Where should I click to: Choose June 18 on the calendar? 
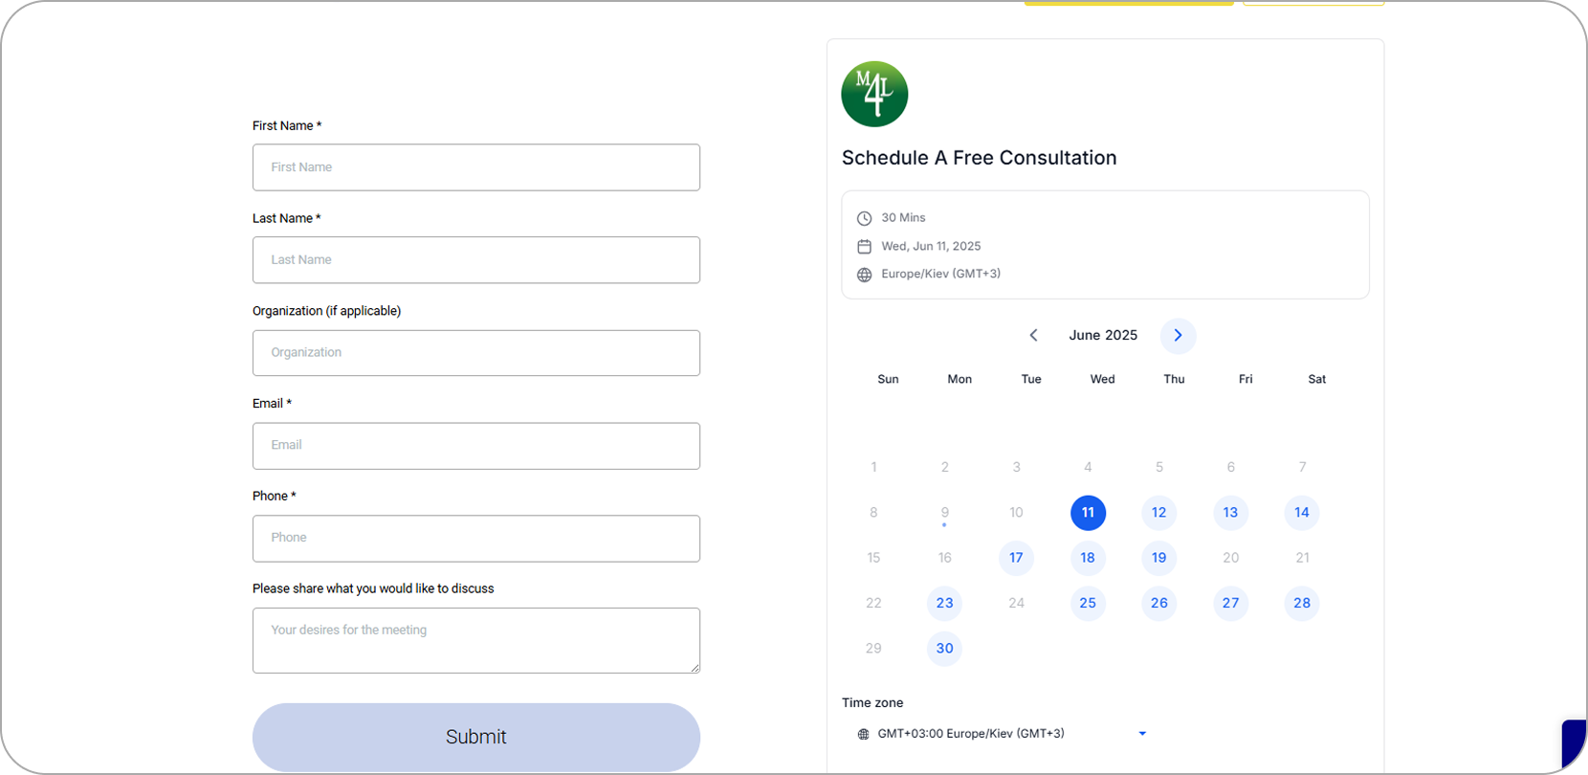tap(1088, 558)
